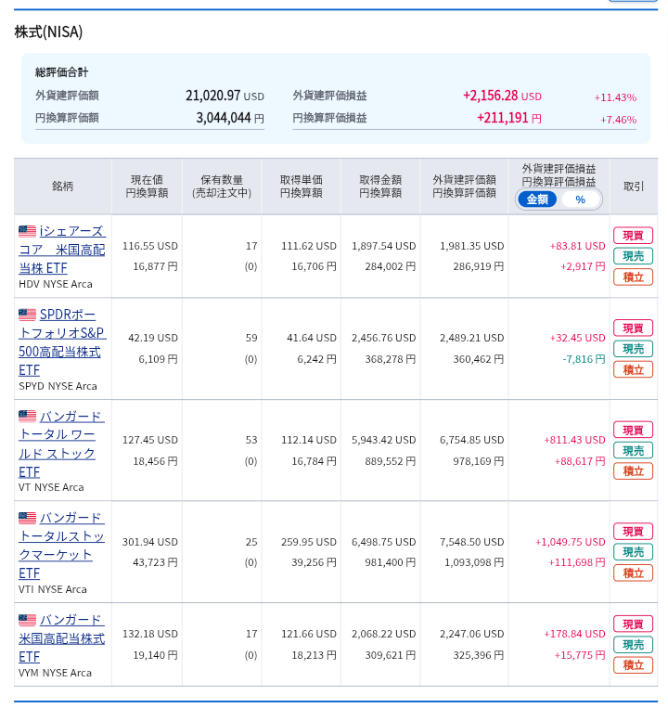Open バンガード トータル ワールド ストックETF link
Viewport: 668px width, 708px height.
pyautogui.click(x=61, y=444)
